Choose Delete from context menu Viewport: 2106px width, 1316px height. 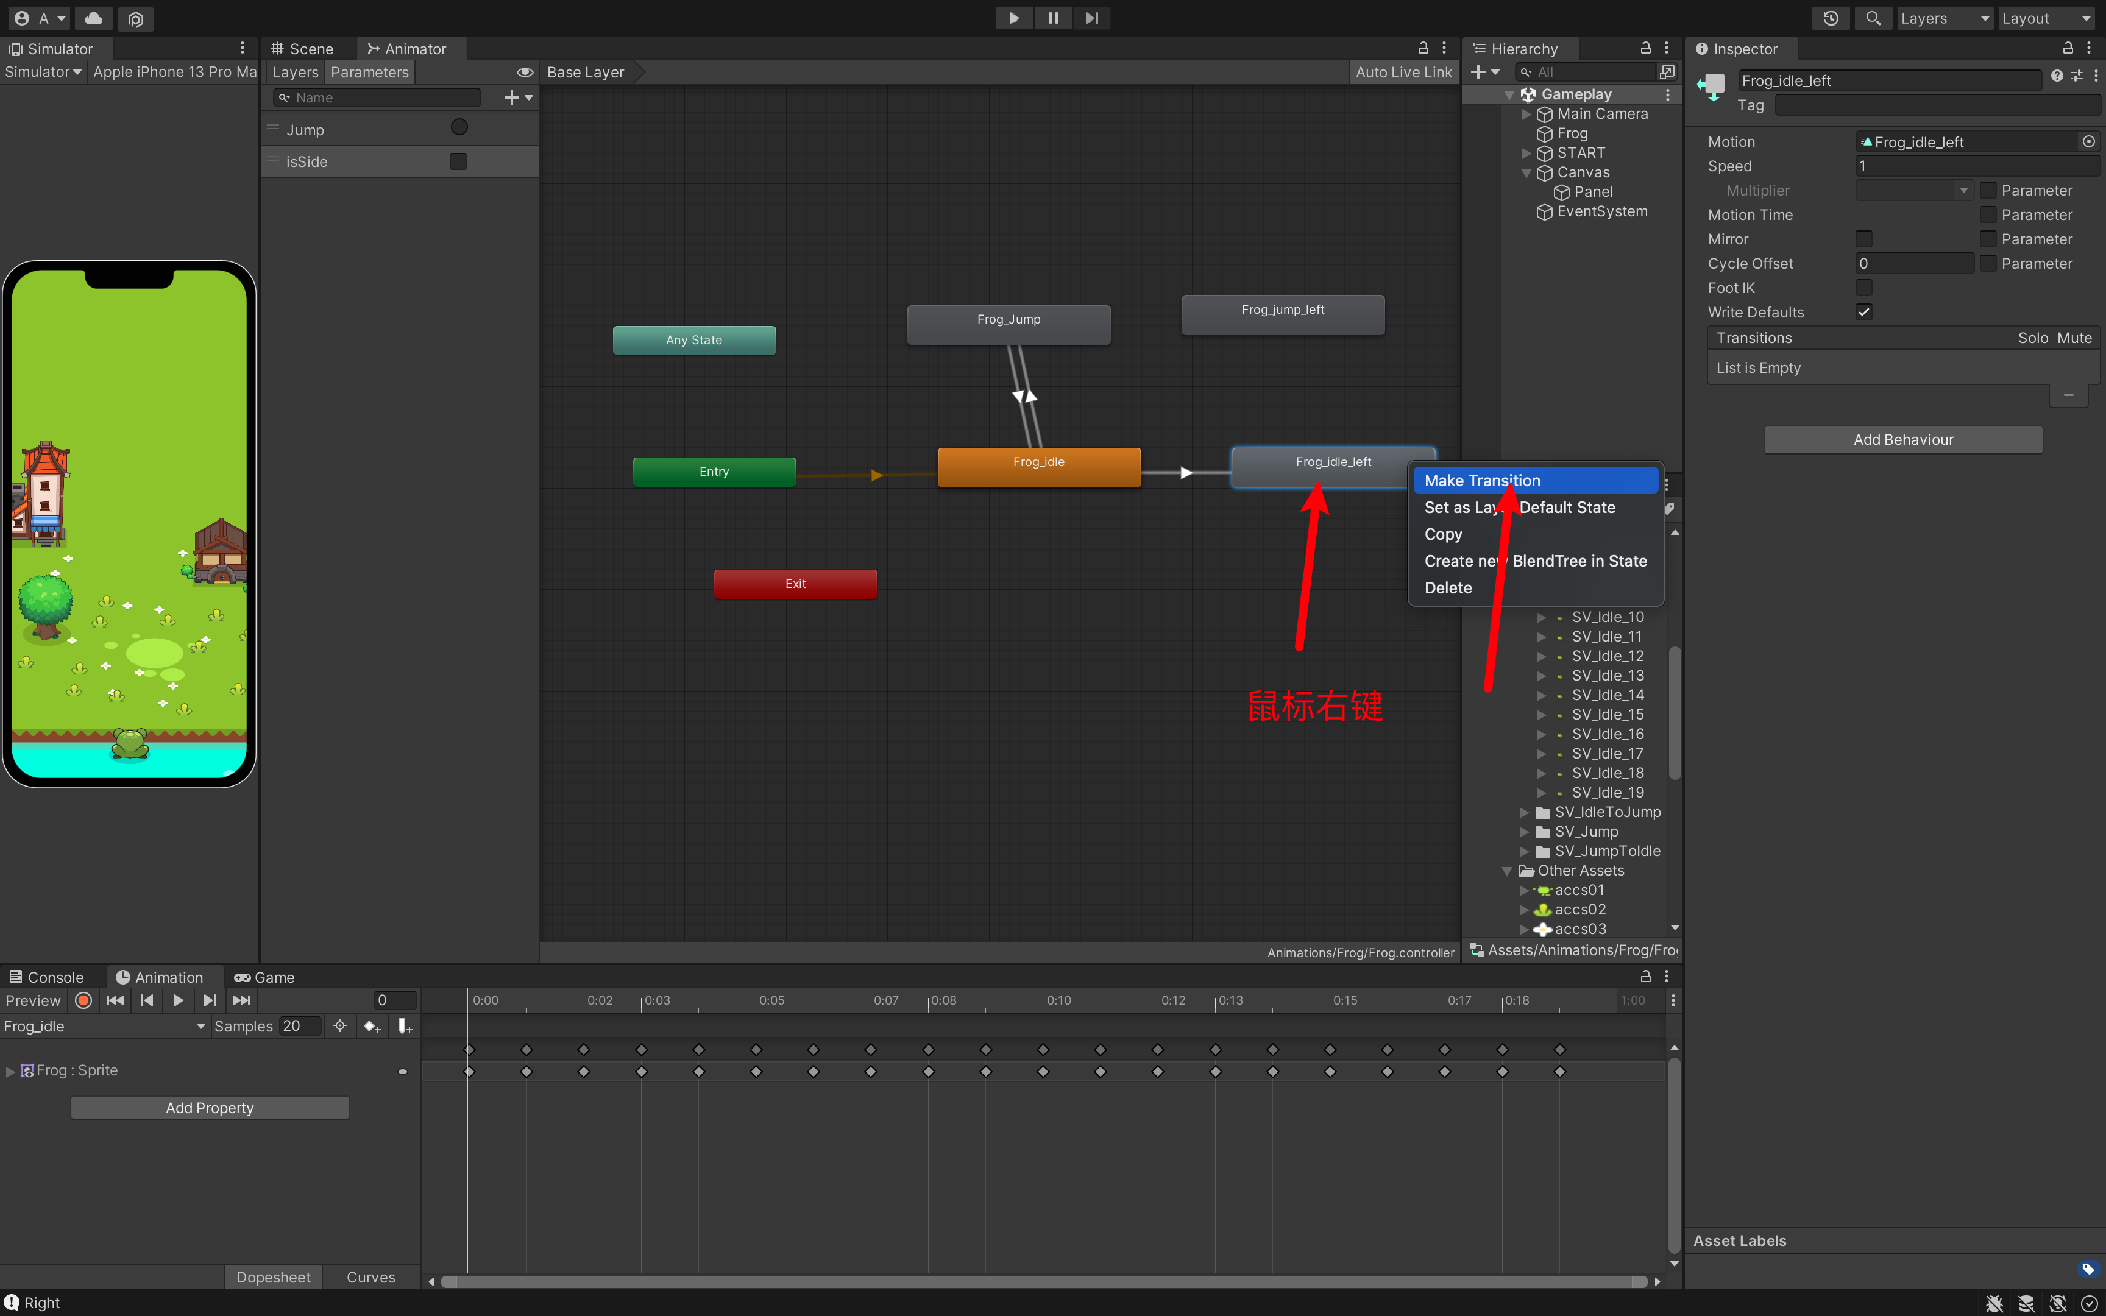pos(1535,587)
